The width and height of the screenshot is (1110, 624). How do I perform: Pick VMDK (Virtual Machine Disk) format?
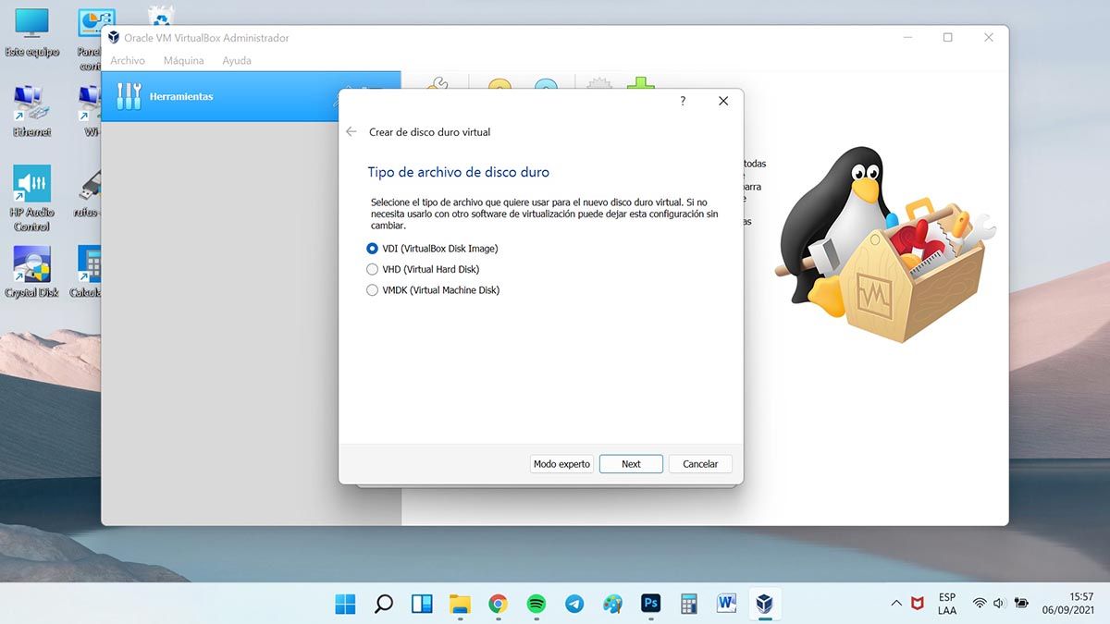[x=373, y=290]
